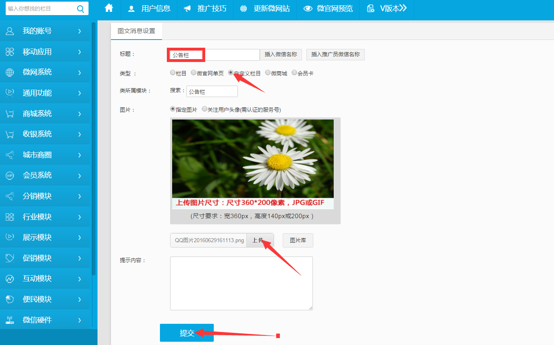Expand the 会员系统 menu arrow
The image size is (554, 345).
pyautogui.click(x=80, y=175)
